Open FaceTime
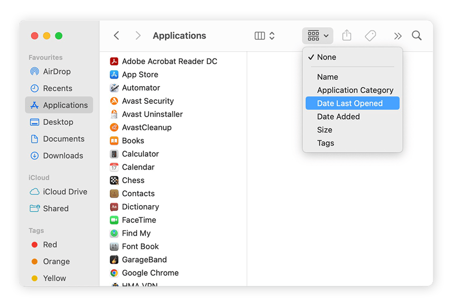Viewport: 452px width, 305px height. pos(141,220)
